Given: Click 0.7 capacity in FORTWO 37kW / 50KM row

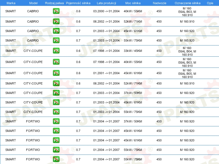Looking at the screenshot, I should point(78,121).
